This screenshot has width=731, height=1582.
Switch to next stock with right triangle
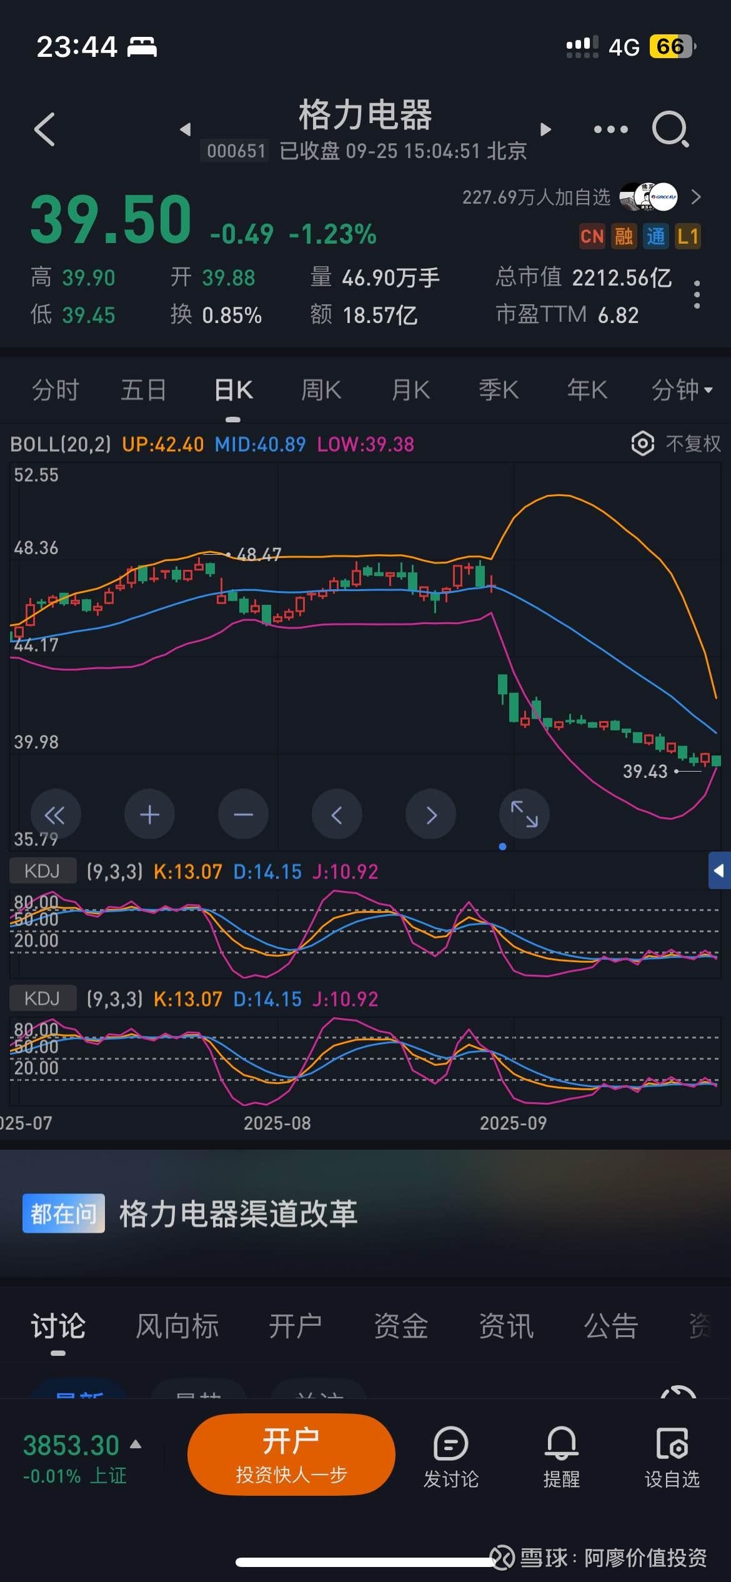545,129
